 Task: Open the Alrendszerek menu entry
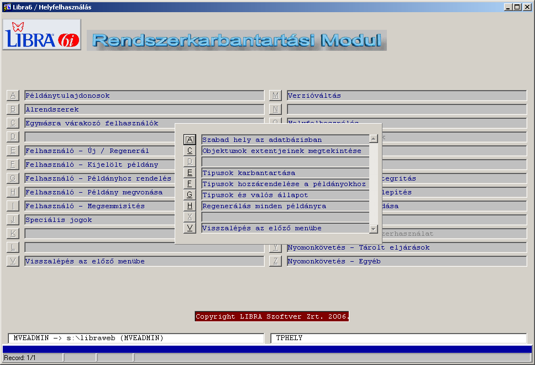tap(144, 109)
